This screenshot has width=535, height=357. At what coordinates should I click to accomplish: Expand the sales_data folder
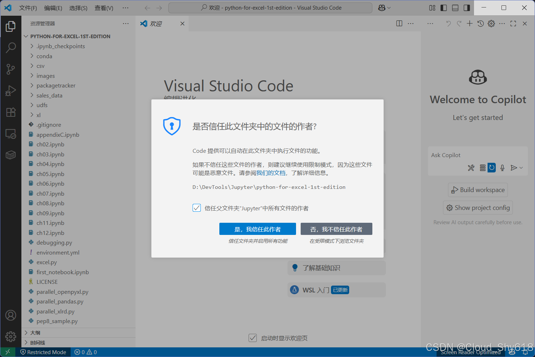point(78,95)
